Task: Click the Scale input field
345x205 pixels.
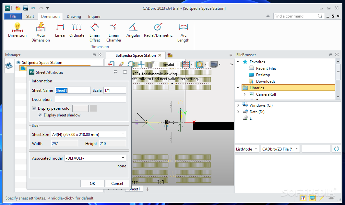Action: pos(115,90)
